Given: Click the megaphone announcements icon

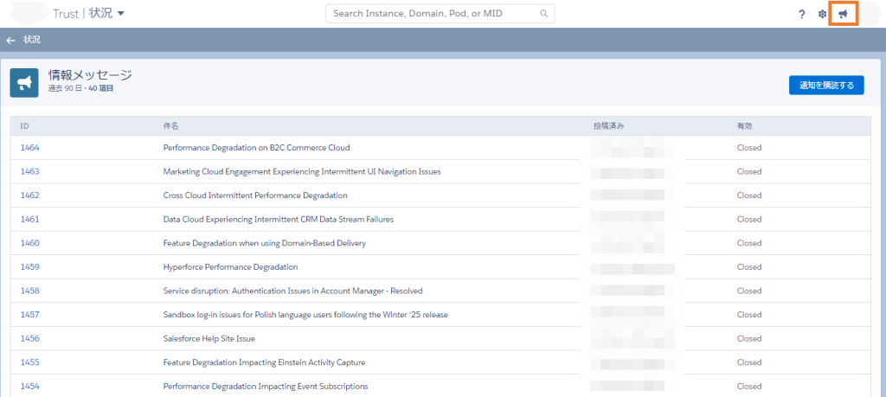Looking at the screenshot, I should tap(843, 14).
